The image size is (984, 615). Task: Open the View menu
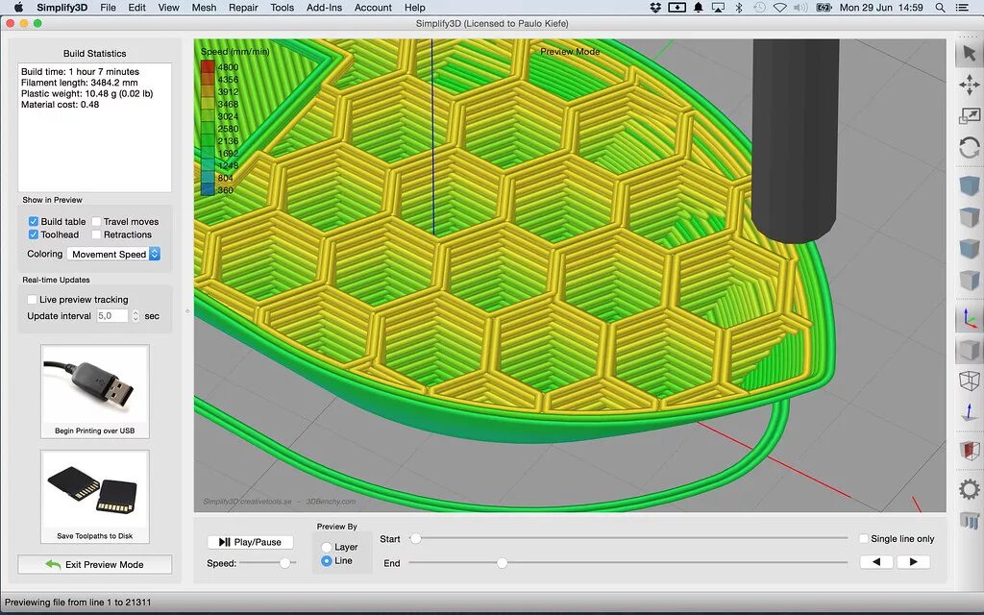pyautogui.click(x=168, y=8)
